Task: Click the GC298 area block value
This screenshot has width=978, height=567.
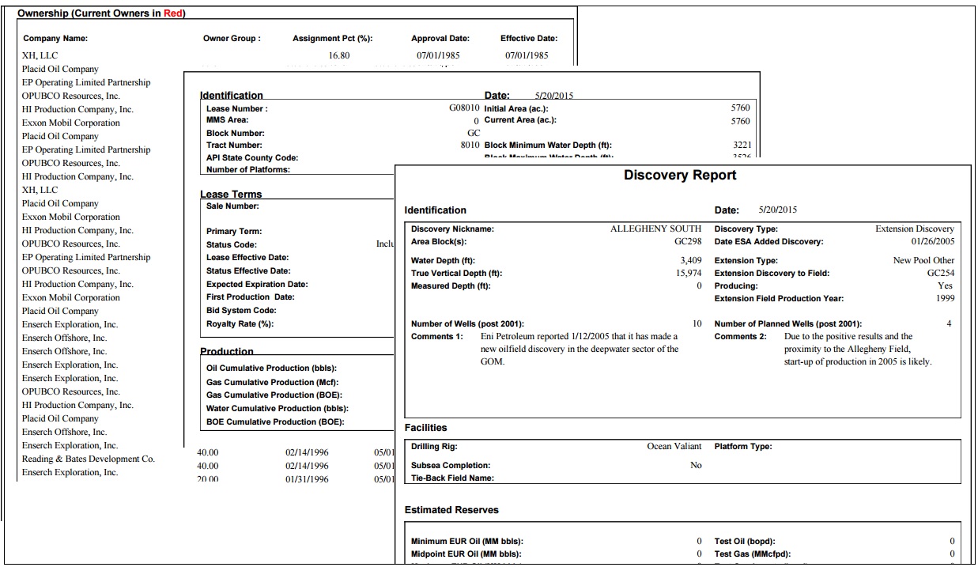Action: (688, 242)
